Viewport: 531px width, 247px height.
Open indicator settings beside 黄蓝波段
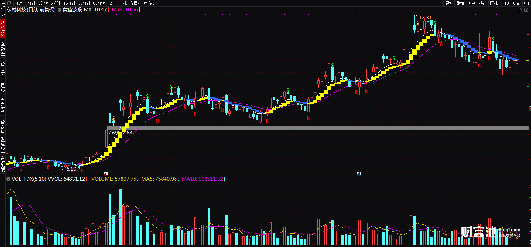tap(59, 10)
